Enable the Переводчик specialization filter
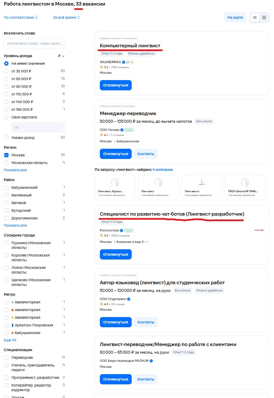Image resolution: width=274 pixels, height=398 pixels. click(6, 358)
